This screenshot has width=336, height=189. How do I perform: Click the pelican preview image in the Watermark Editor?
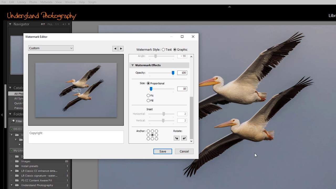[76, 90]
